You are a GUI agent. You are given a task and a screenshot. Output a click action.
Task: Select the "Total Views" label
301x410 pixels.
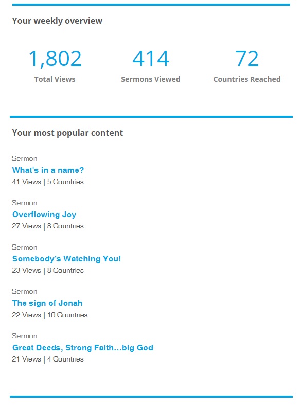pyautogui.click(x=55, y=79)
